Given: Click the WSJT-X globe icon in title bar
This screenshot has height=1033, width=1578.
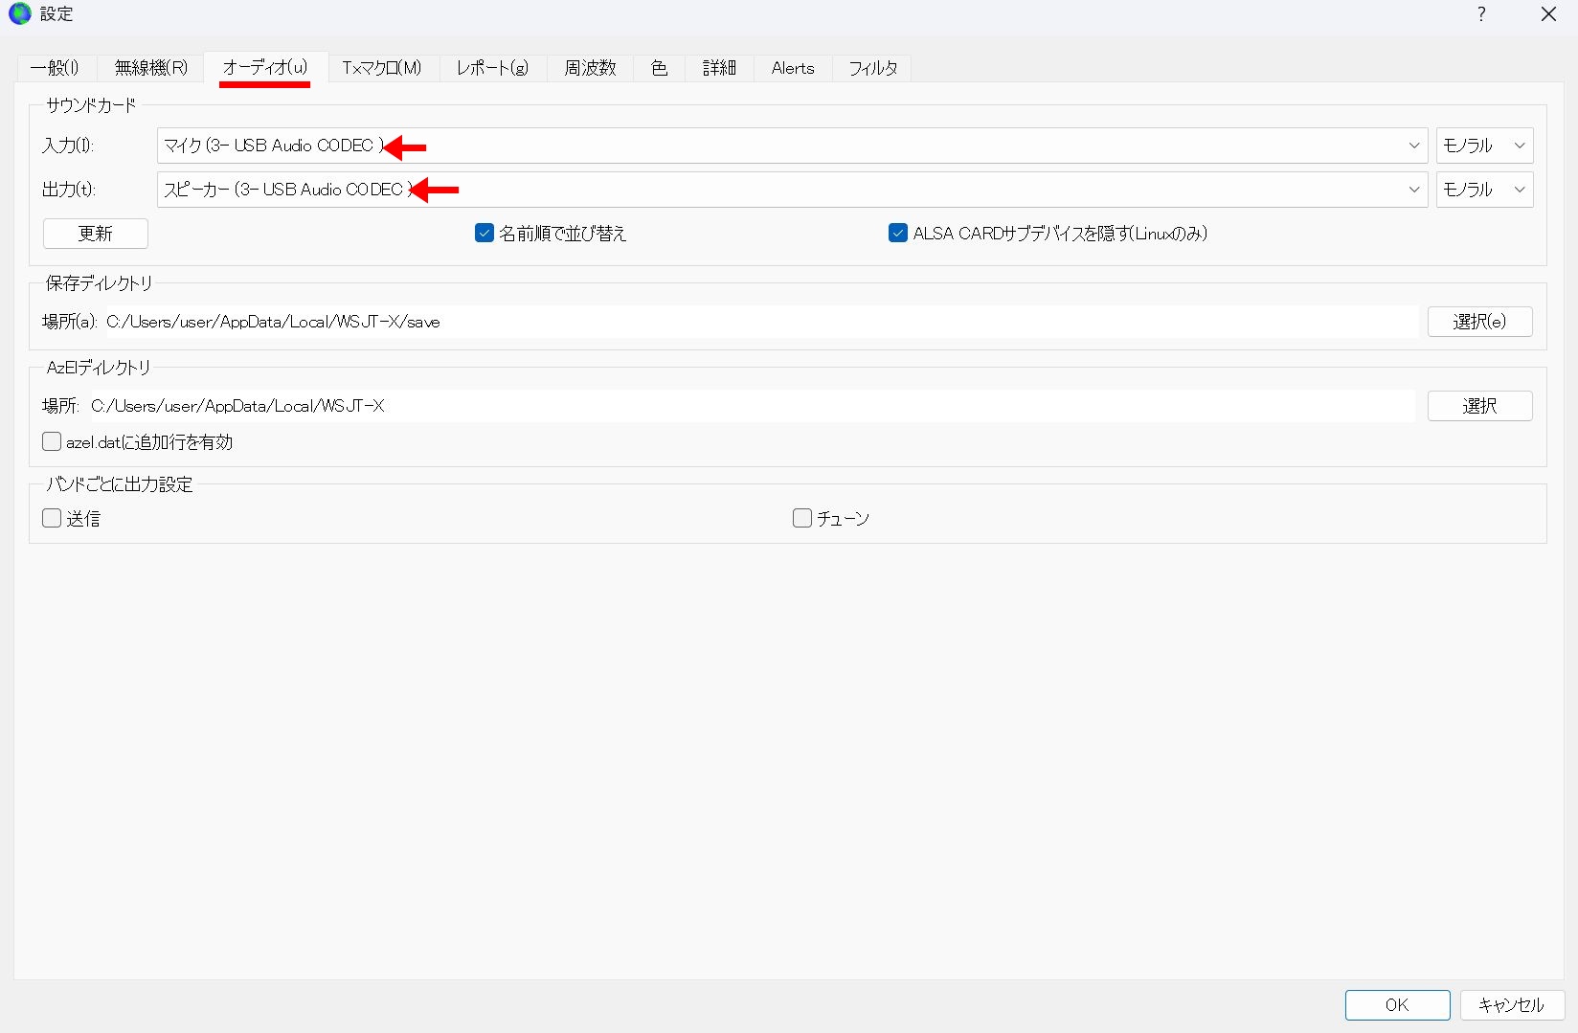Looking at the screenshot, I should [19, 13].
